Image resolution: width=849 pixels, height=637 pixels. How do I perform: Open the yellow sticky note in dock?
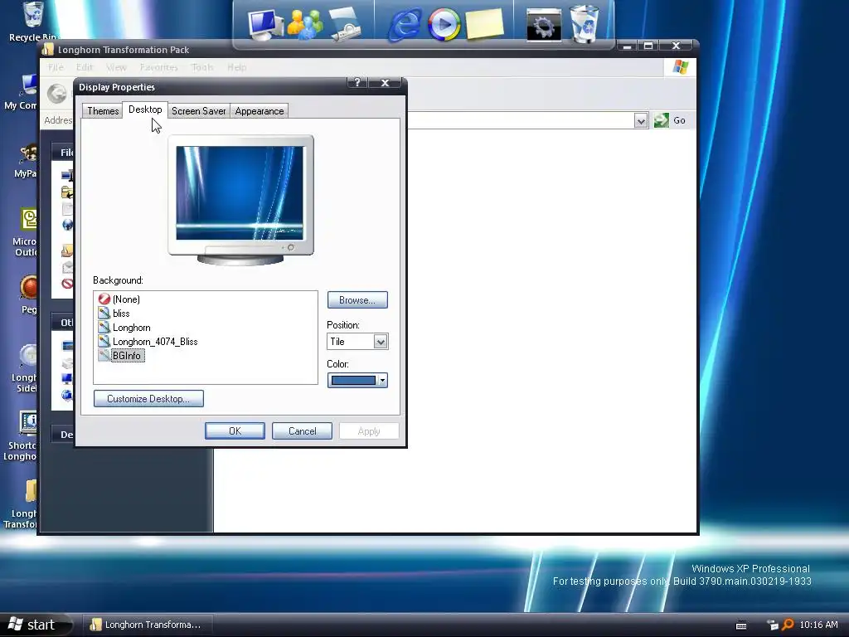[x=484, y=24]
